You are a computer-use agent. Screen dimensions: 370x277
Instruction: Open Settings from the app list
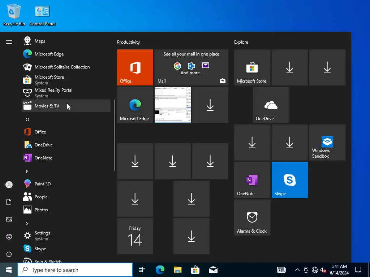click(x=66, y=236)
